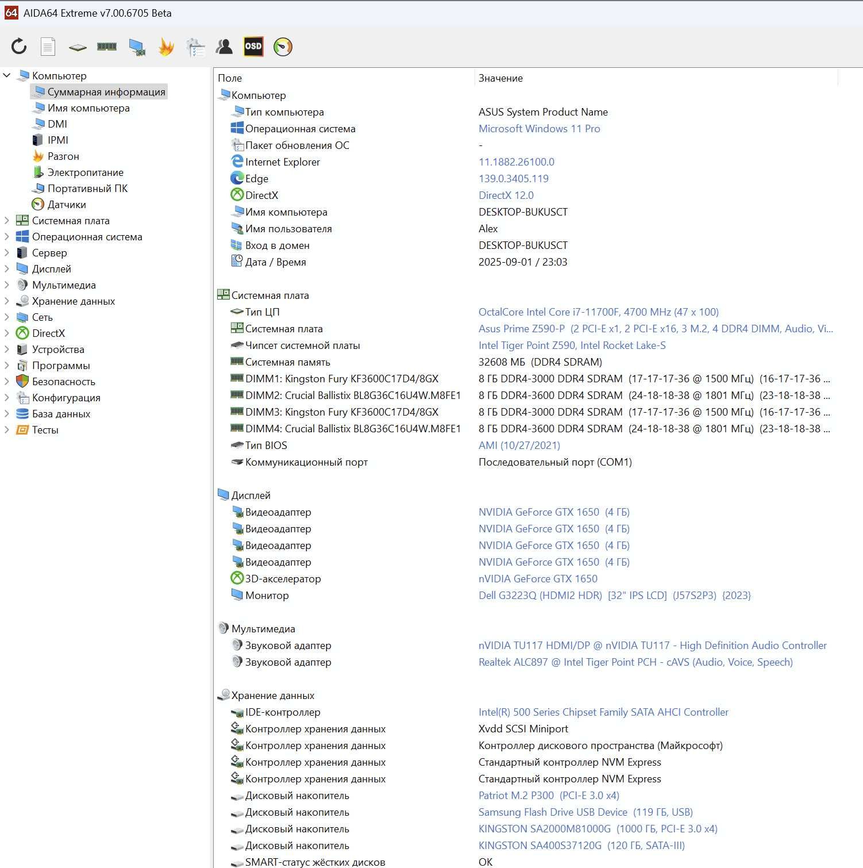Open the CPU chip toolbar icon
The width and height of the screenshot is (863, 868).
(78, 47)
